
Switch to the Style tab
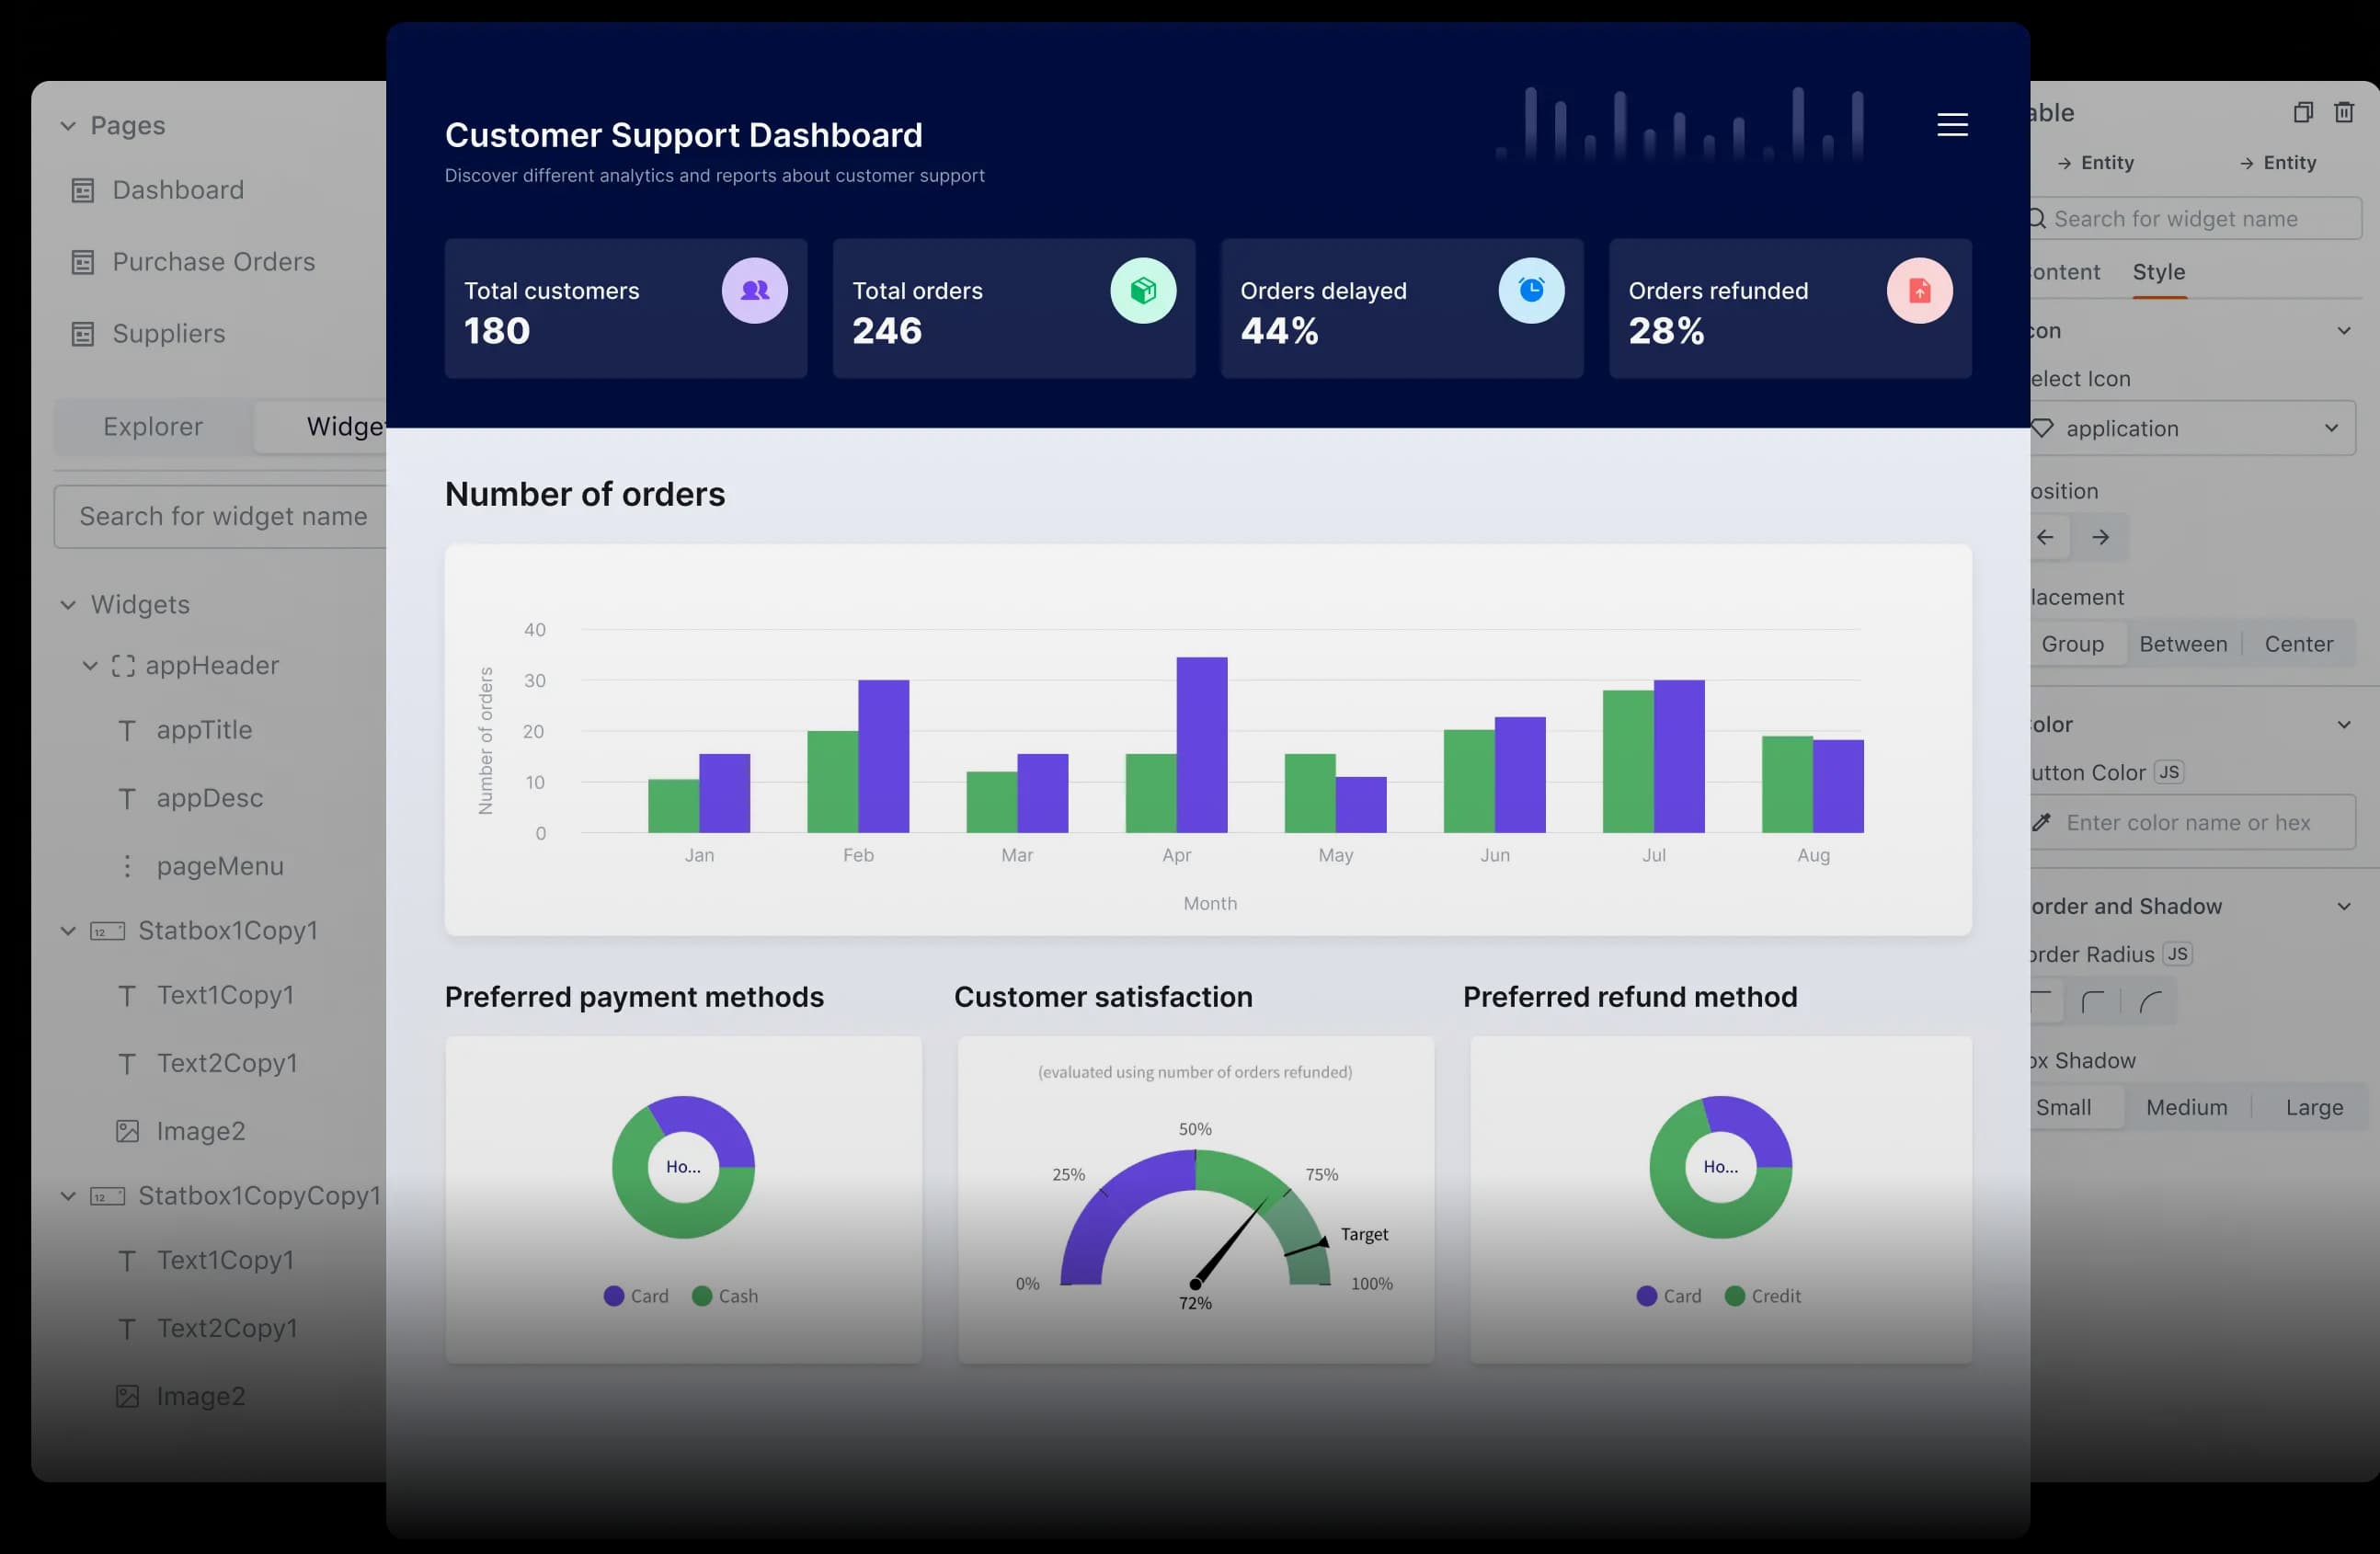click(x=2158, y=272)
